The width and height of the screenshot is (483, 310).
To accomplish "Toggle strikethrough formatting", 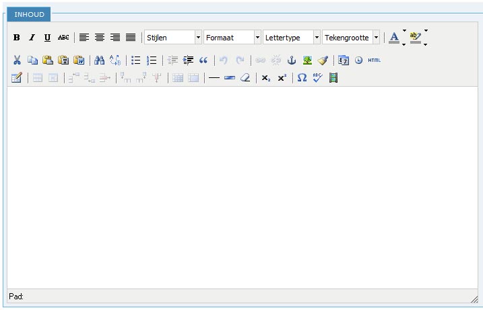I will click(63, 38).
